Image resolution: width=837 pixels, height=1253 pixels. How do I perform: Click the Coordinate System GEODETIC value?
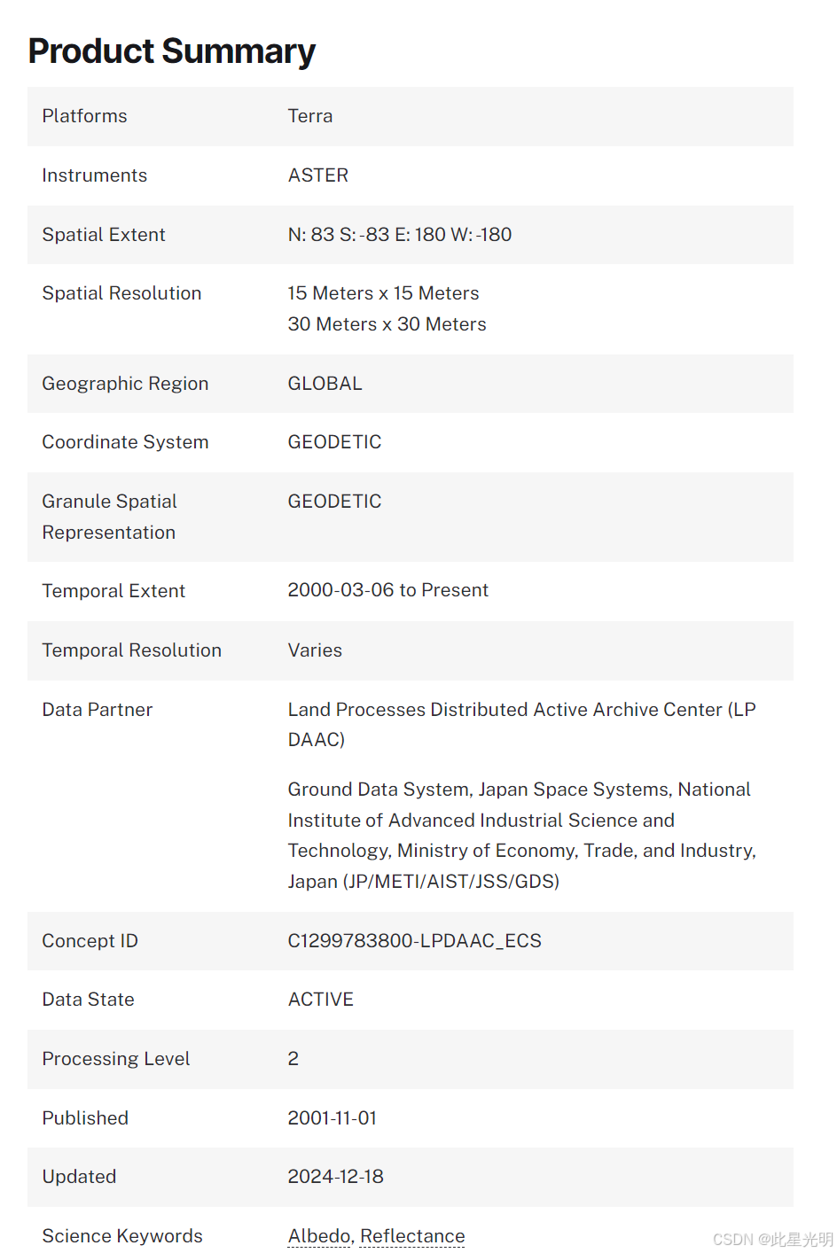(334, 442)
